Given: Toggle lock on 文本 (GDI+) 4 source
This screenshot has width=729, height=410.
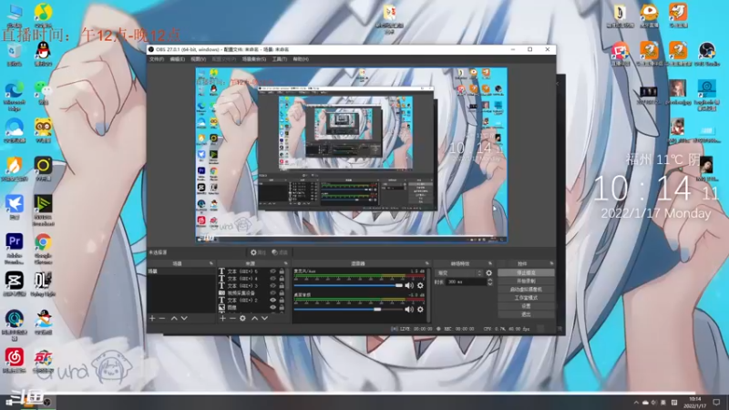Looking at the screenshot, I should click(282, 279).
